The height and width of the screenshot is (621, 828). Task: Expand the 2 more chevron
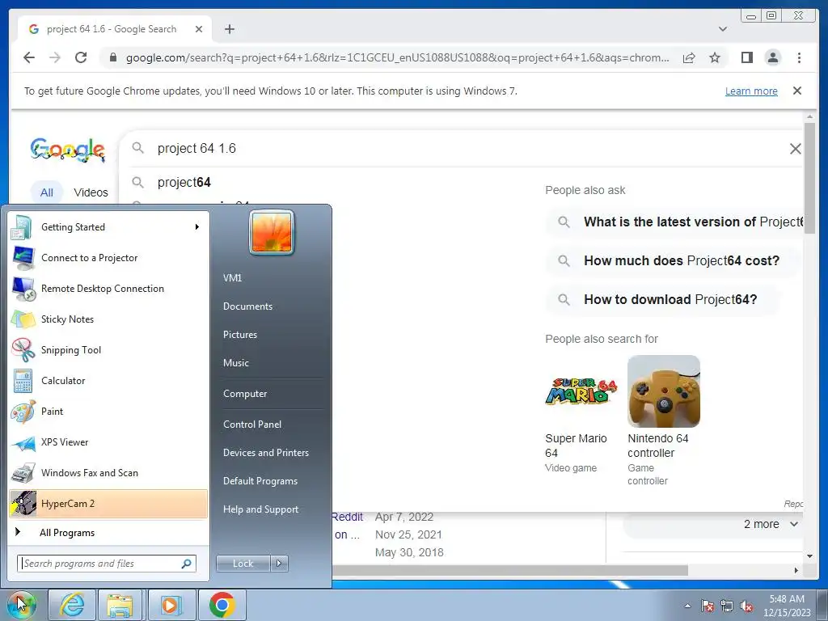[794, 524]
